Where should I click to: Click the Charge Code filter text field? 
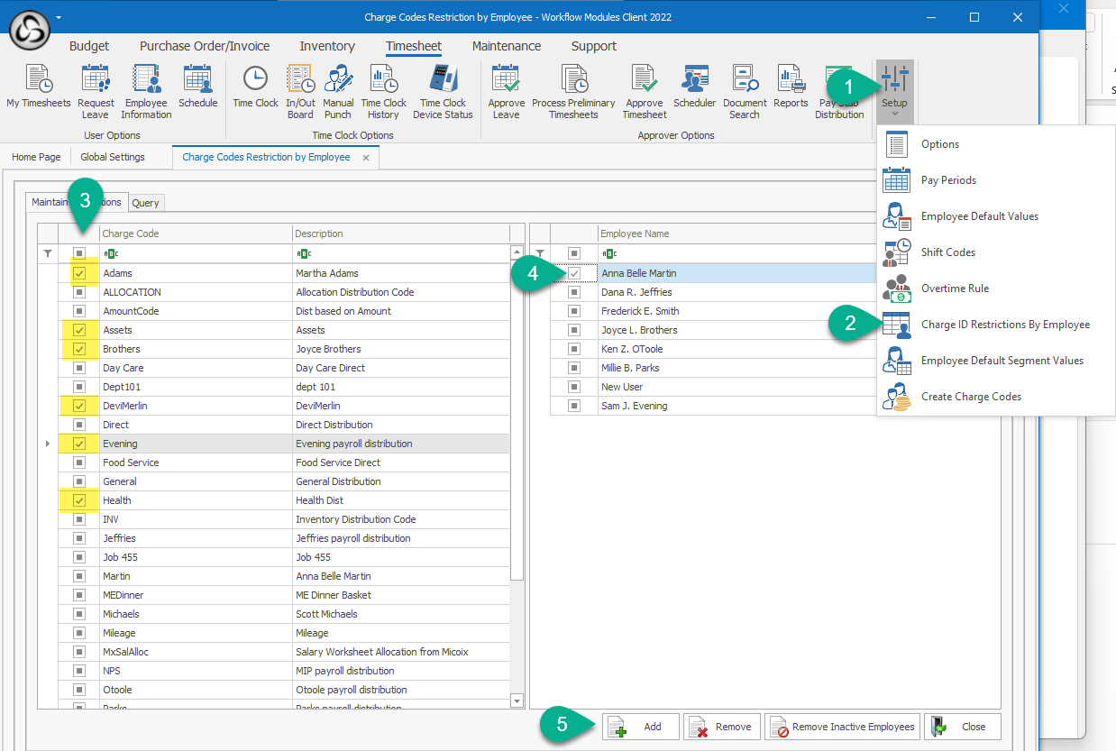[196, 253]
